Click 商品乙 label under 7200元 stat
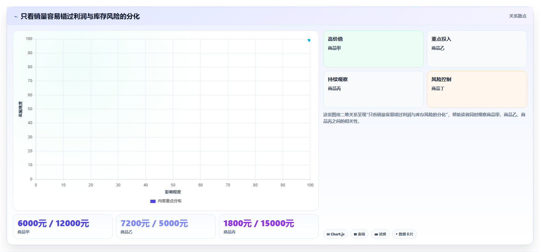540x252 pixels. 126,232
